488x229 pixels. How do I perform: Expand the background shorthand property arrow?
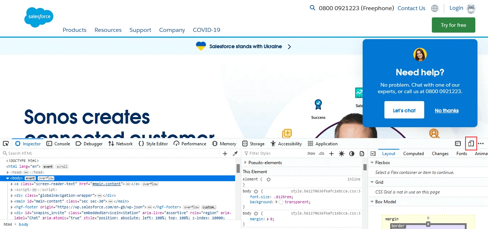[x=277, y=202]
